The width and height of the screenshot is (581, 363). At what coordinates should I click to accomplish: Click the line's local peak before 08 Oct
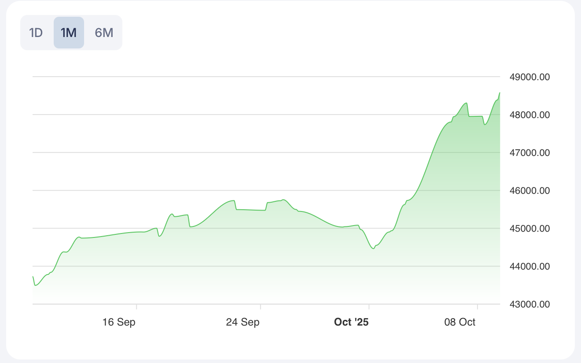(x=466, y=103)
